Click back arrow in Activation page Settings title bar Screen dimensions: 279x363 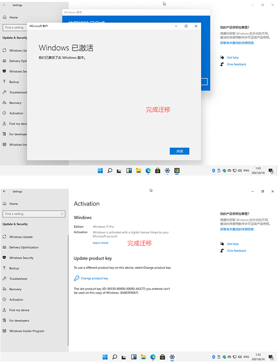[x=4, y=191]
